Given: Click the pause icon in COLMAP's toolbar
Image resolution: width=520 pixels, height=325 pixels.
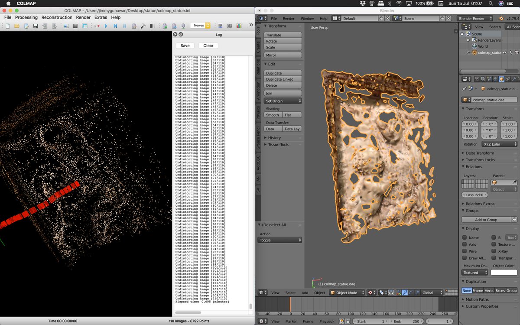Looking at the screenshot, I should (x=125, y=25).
